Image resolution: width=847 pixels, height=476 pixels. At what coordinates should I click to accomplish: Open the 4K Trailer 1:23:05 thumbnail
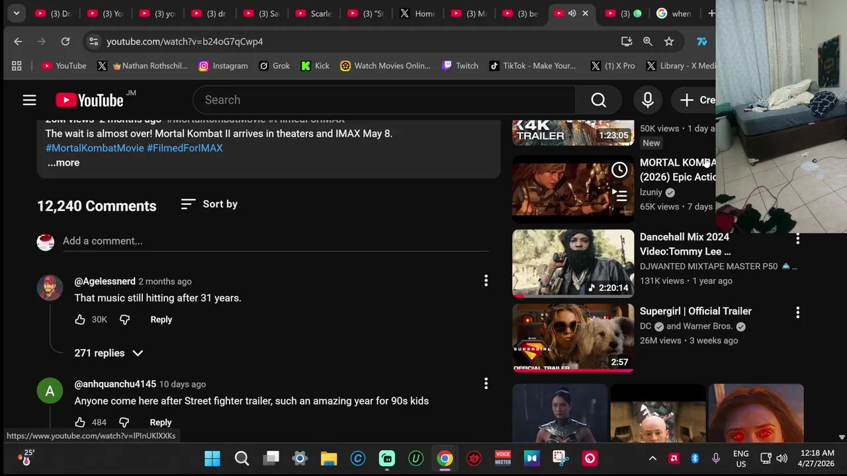point(573,132)
